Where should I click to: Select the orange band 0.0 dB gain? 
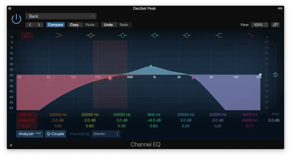[x=58, y=120]
